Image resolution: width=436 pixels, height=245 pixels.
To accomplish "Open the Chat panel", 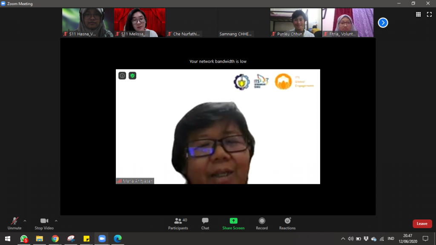I will 205,223.
